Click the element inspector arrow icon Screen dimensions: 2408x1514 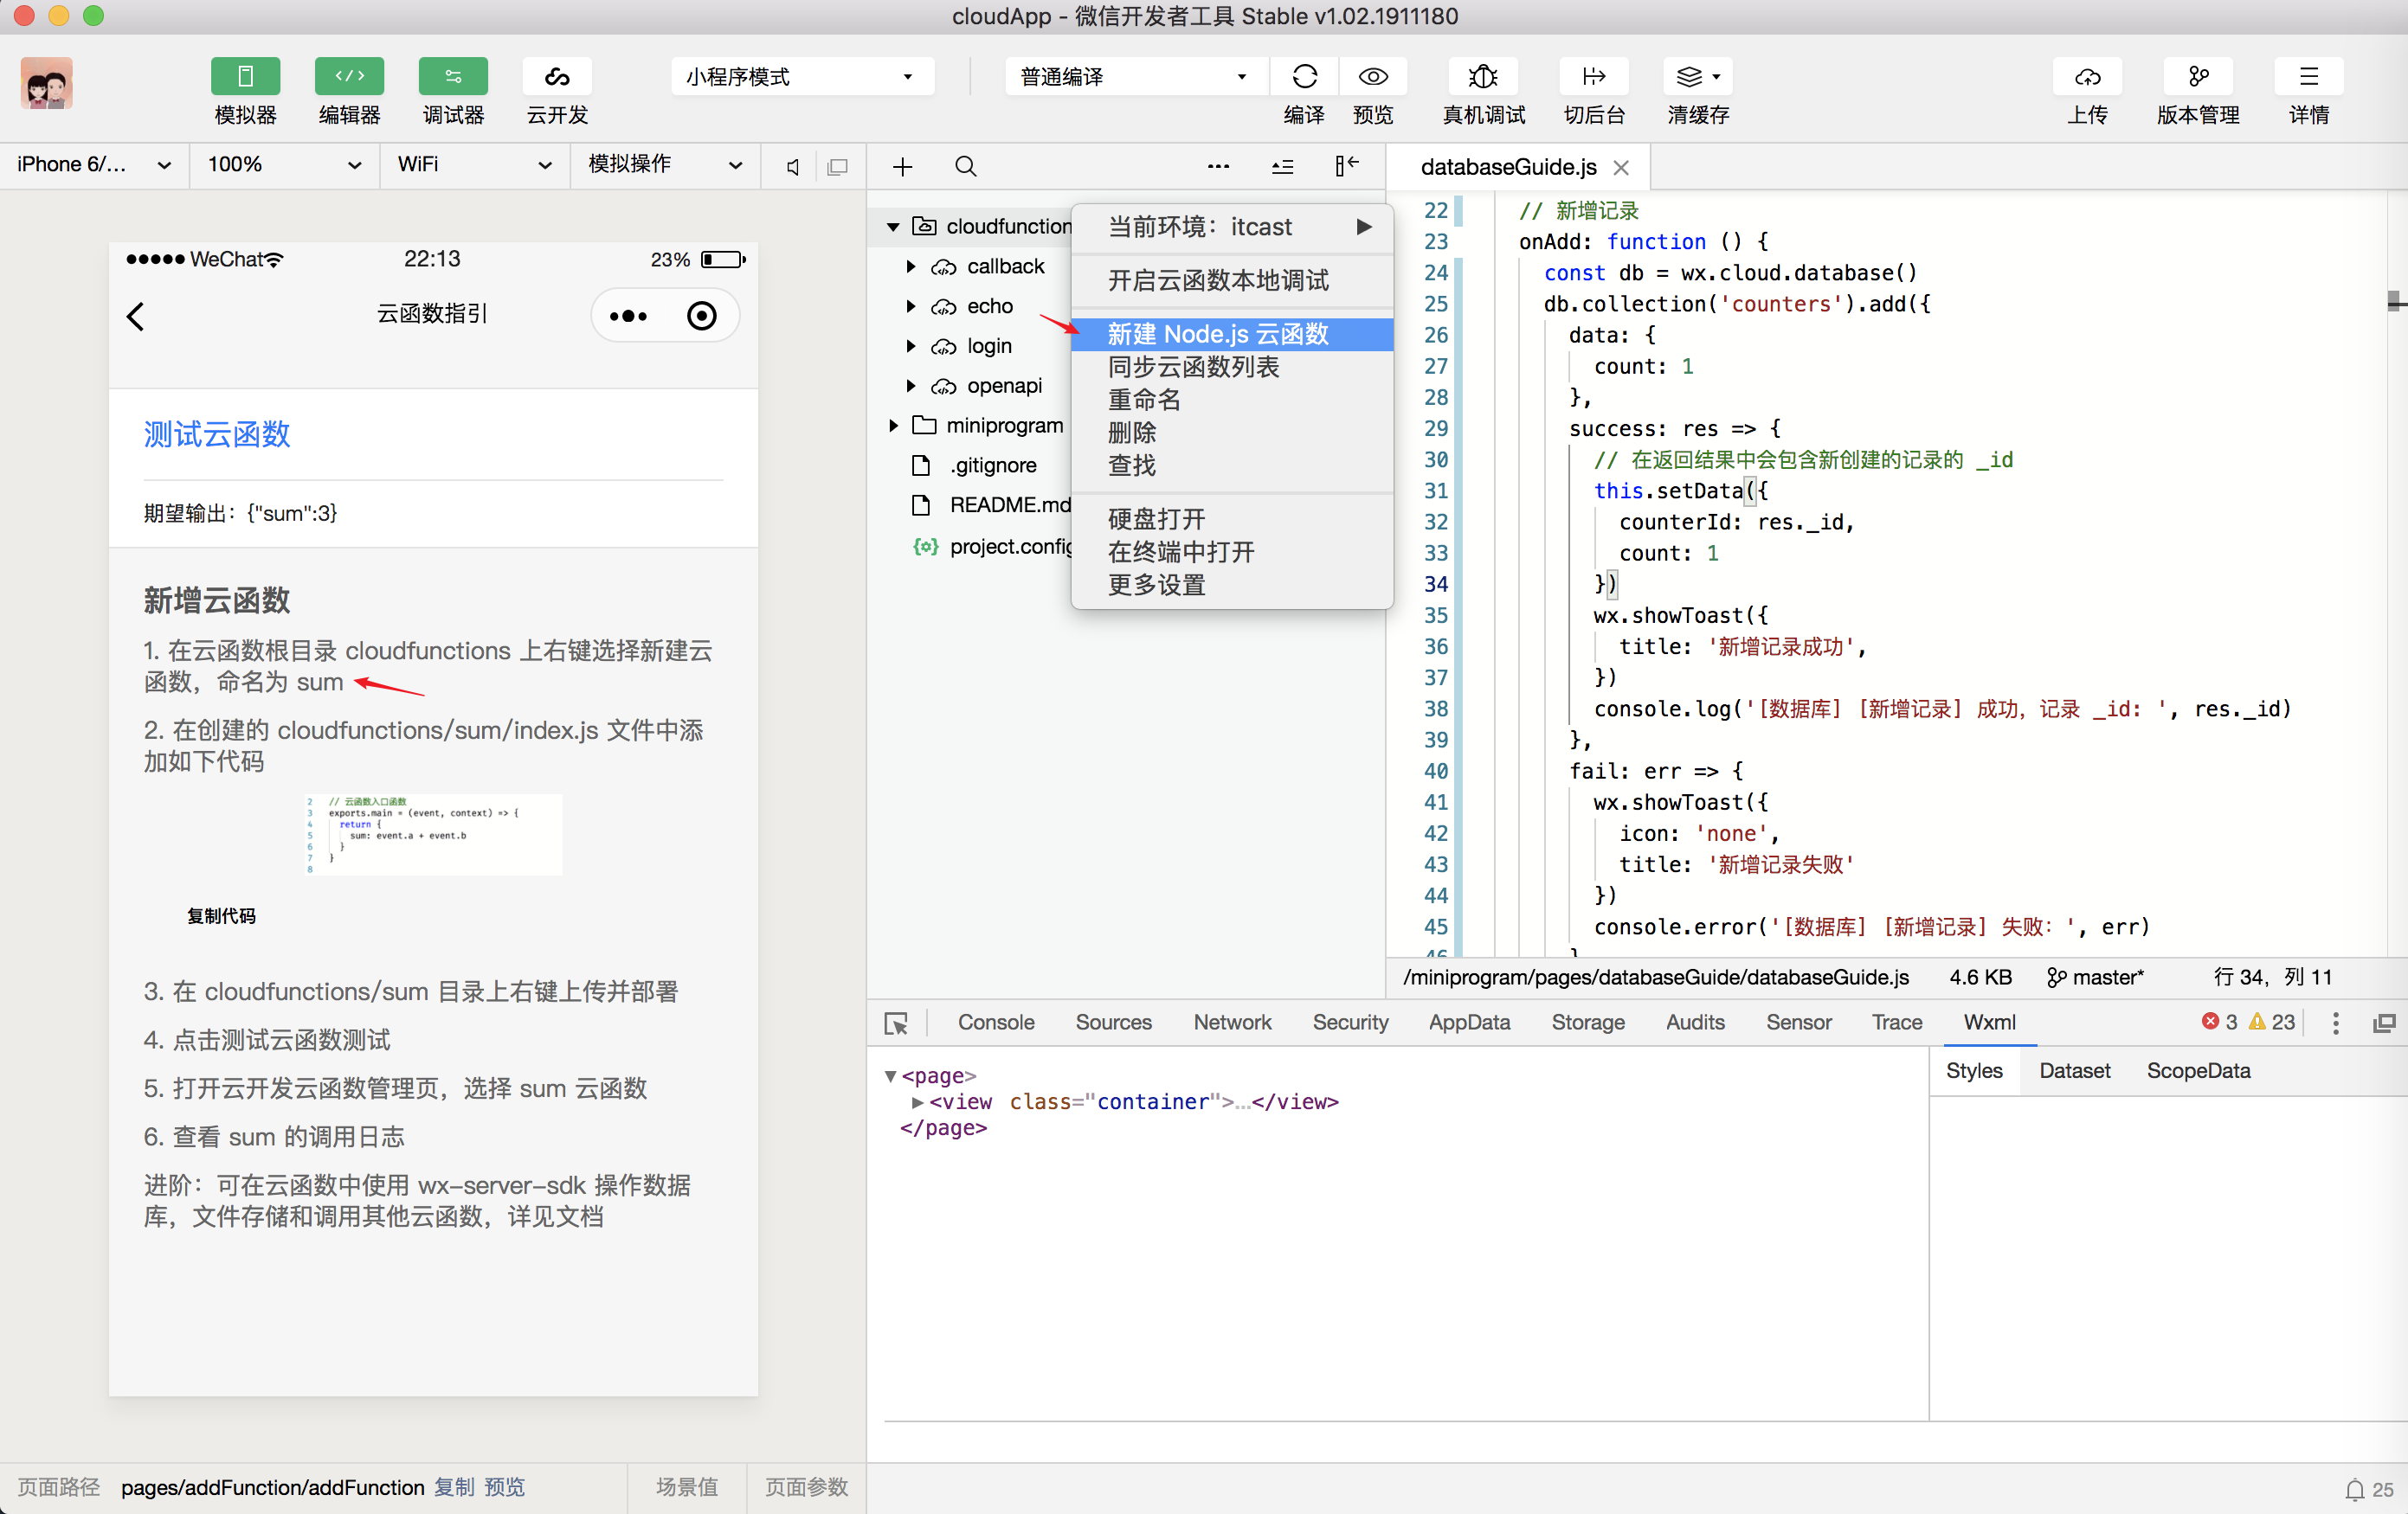[896, 1023]
